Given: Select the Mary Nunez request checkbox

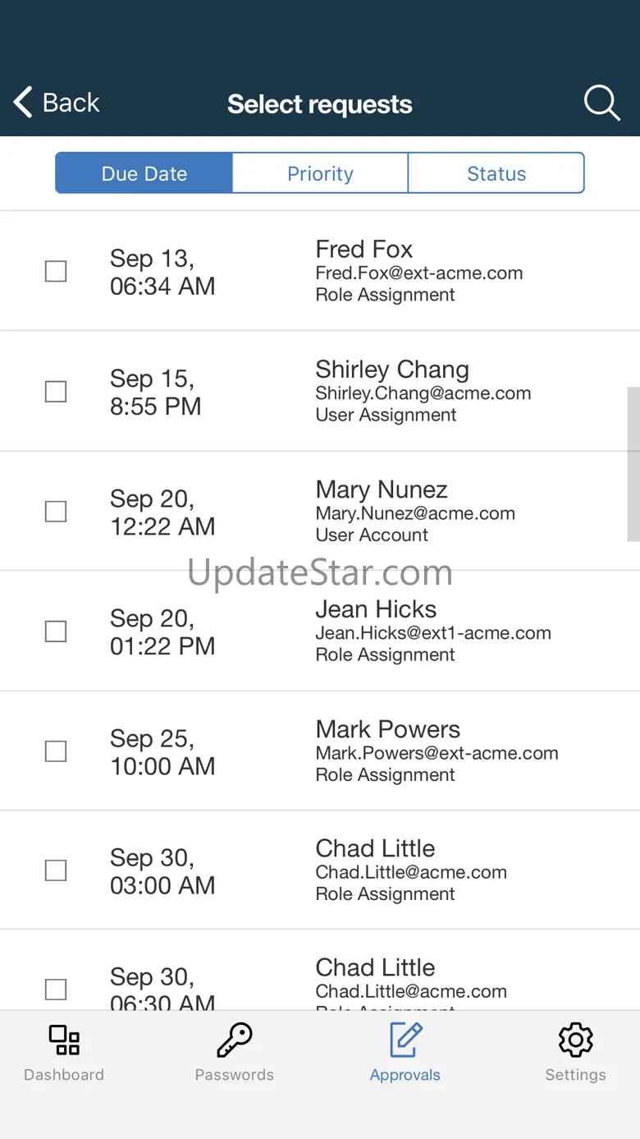Looking at the screenshot, I should pyautogui.click(x=56, y=511).
